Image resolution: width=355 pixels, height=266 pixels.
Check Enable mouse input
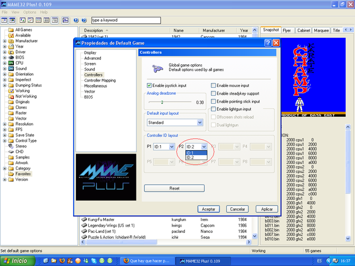[213, 85]
